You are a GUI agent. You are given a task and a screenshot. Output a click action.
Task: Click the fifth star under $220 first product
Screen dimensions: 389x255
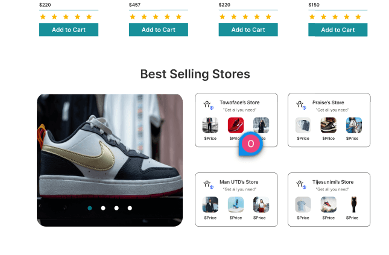(89, 17)
